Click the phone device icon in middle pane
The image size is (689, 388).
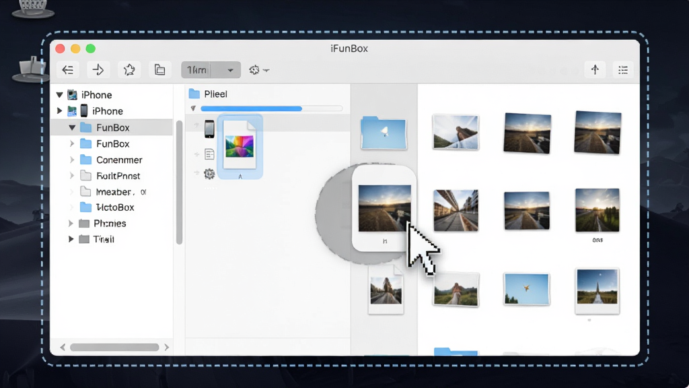210,129
